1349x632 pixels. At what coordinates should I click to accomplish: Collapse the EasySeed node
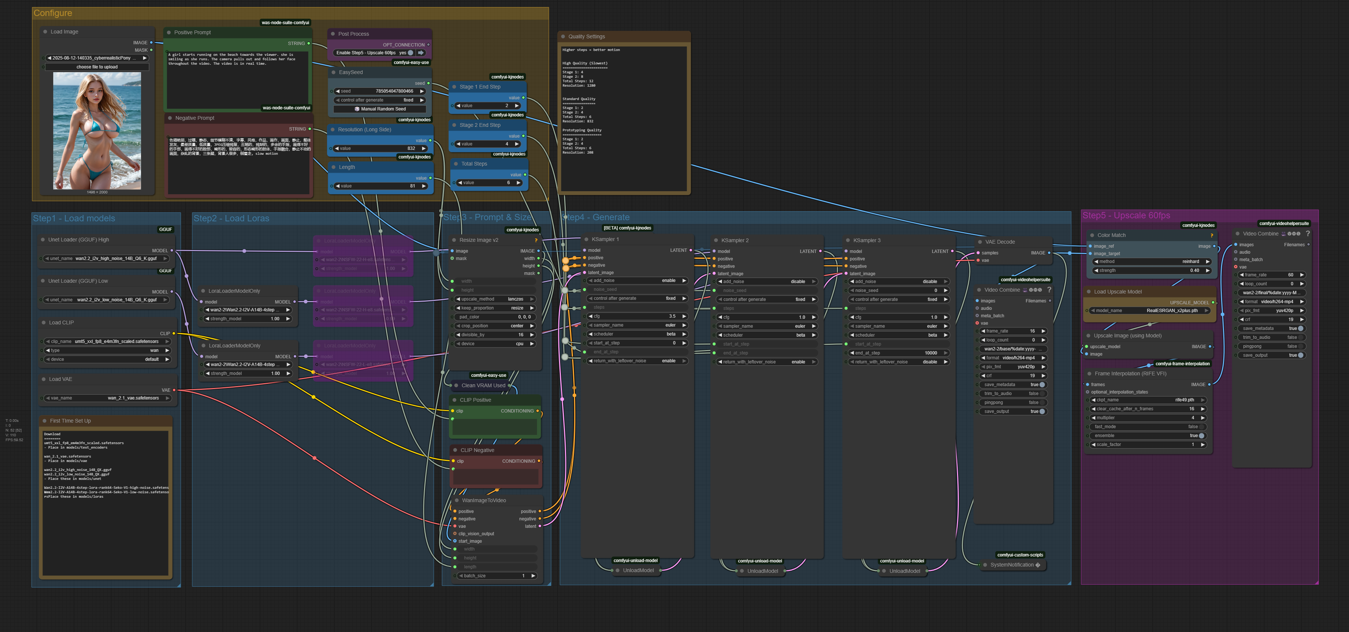tap(334, 72)
